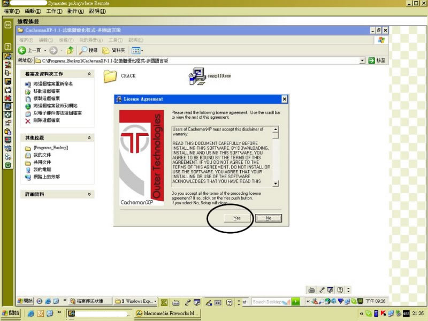Click the green search go button beside Search Desktop
Viewport: 428px width, 321px height.
295,302
